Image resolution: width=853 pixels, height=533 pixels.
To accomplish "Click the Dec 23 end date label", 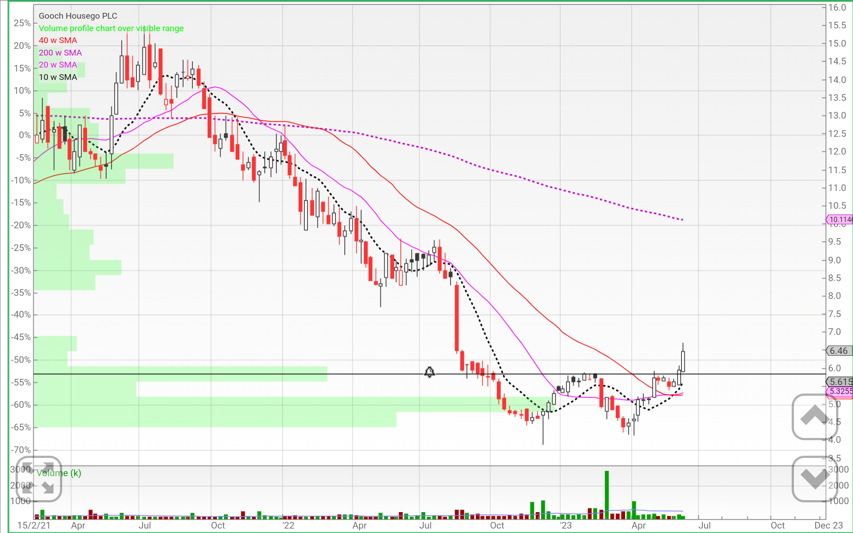I will tap(829, 525).
